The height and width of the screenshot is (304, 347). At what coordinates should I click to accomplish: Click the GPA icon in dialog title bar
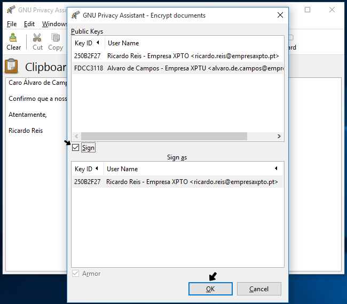point(75,15)
